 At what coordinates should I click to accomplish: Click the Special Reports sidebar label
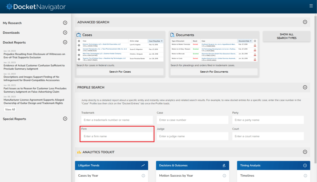pyautogui.click(x=14, y=119)
